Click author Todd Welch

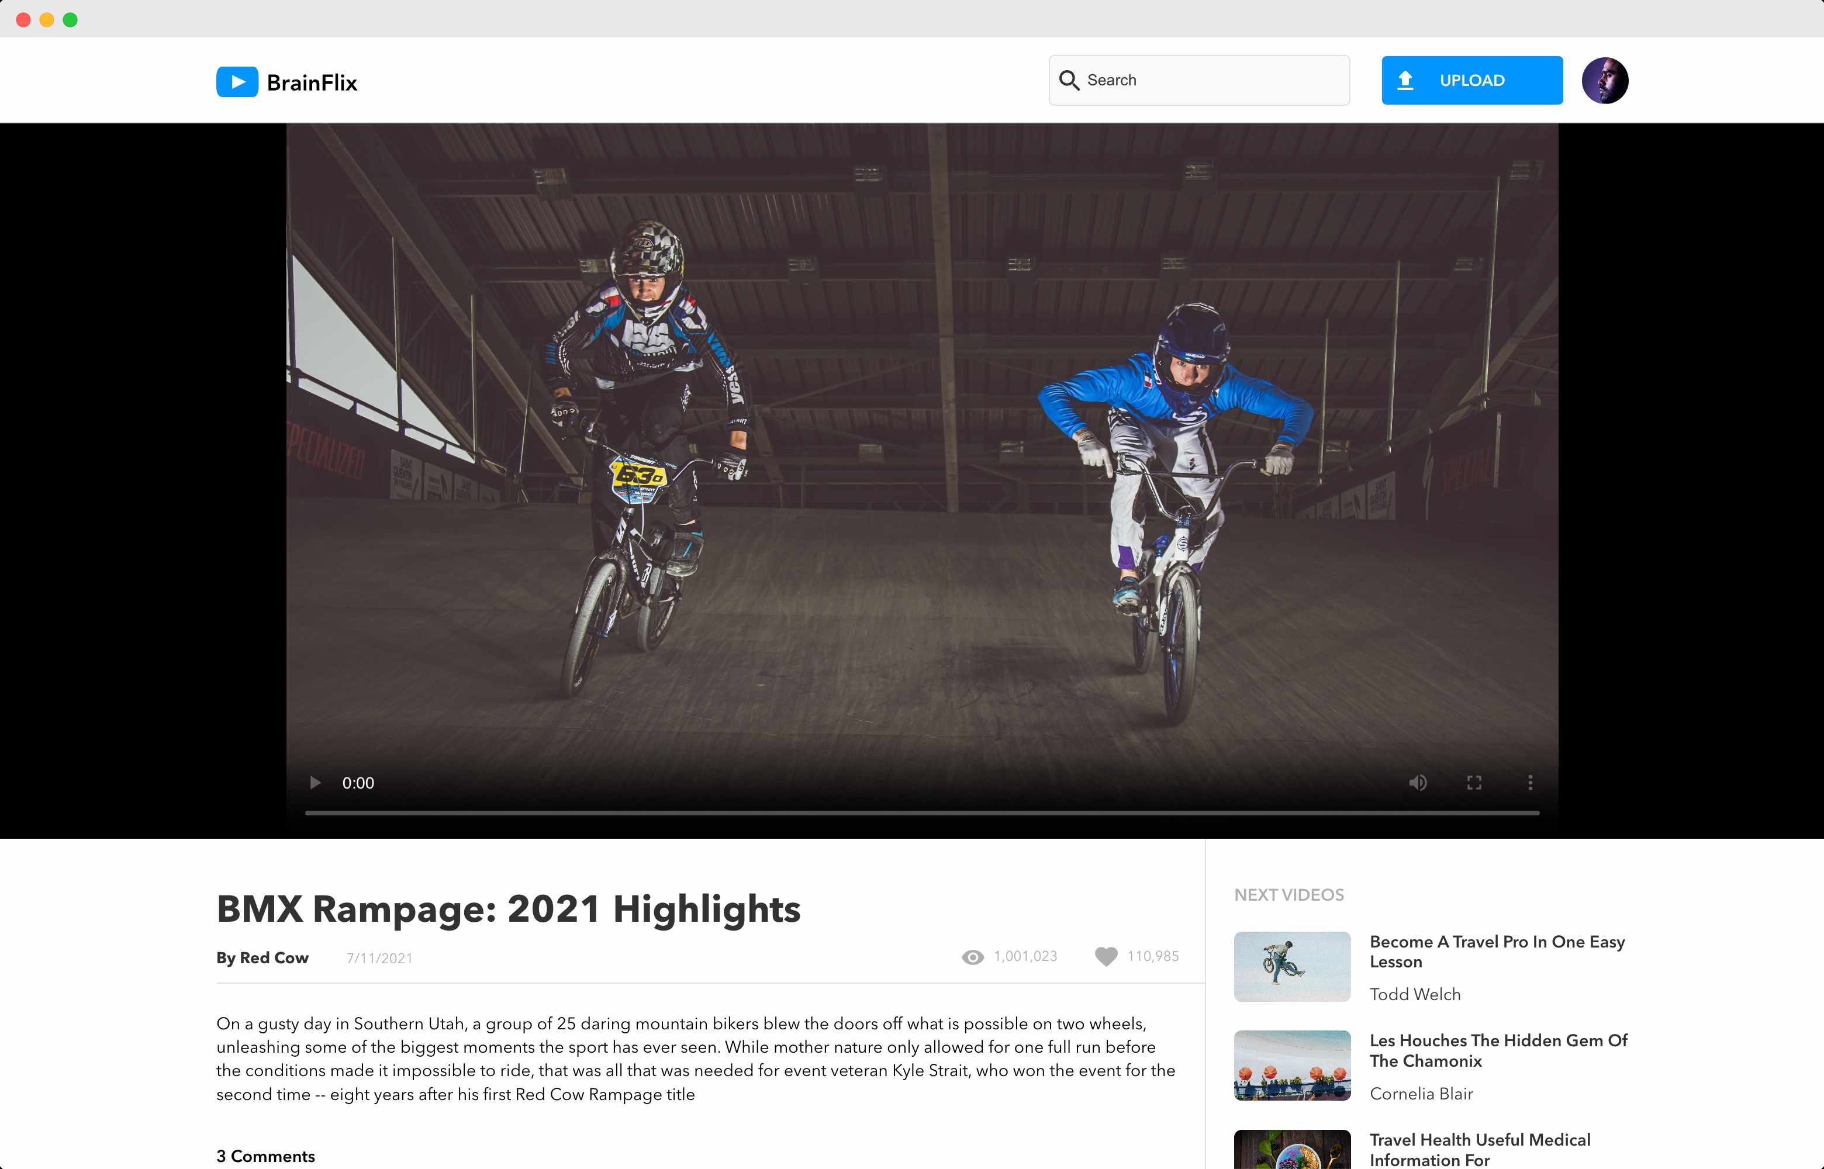[x=1415, y=994]
